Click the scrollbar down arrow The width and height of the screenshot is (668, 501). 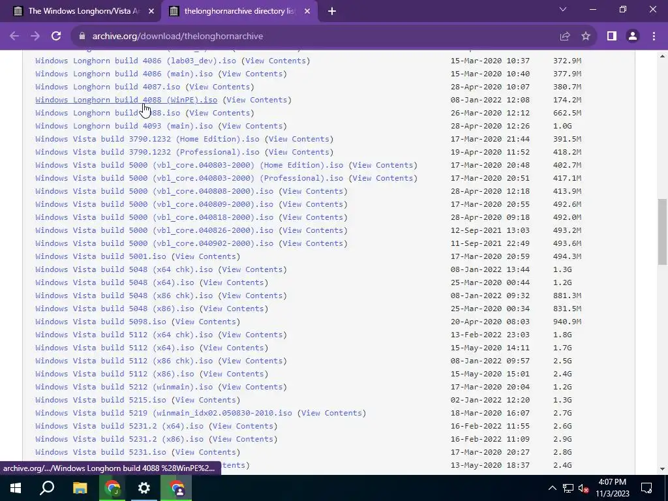tap(662, 469)
